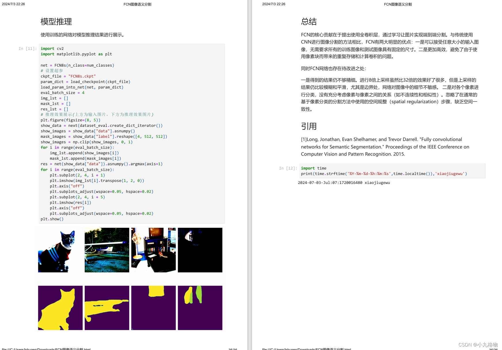This screenshot has height=350, width=502.
Task: Click the 总结 heading
Action: tap(309, 22)
